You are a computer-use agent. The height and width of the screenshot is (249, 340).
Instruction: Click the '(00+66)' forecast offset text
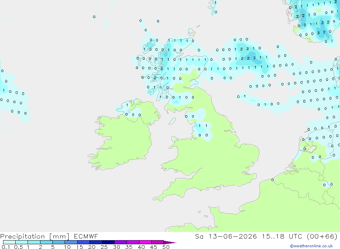(322, 236)
